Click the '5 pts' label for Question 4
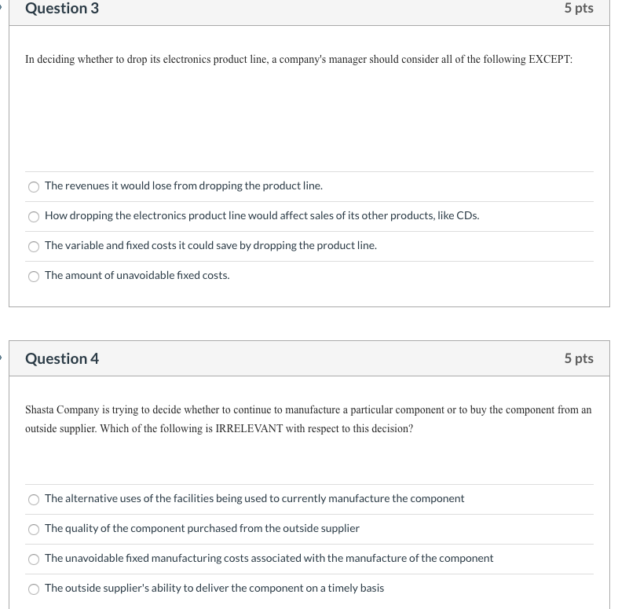Image resolution: width=640 pixels, height=609 pixels. (x=579, y=358)
